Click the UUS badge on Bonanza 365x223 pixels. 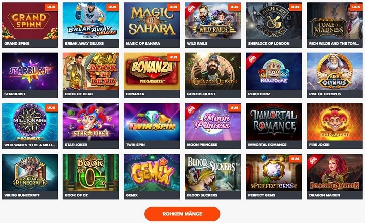(173, 57)
